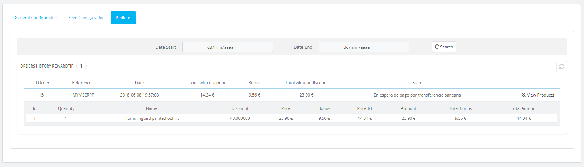Click the order bonus value 9,56 €
The height and width of the screenshot is (167, 584).
(254, 95)
